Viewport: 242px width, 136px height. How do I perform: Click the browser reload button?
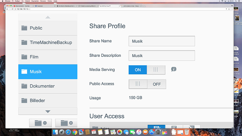pos(13,9)
